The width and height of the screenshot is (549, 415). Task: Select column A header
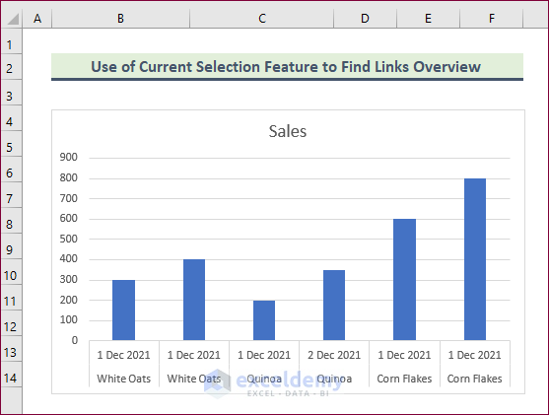point(37,18)
